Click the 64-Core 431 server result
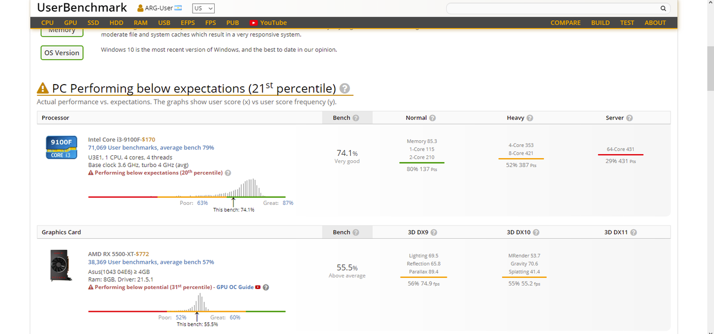This screenshot has height=334, width=714. (x=620, y=149)
